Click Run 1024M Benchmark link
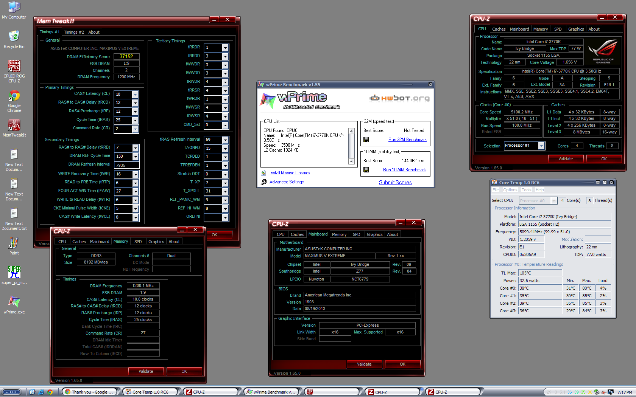This screenshot has height=397, width=636. [x=404, y=170]
